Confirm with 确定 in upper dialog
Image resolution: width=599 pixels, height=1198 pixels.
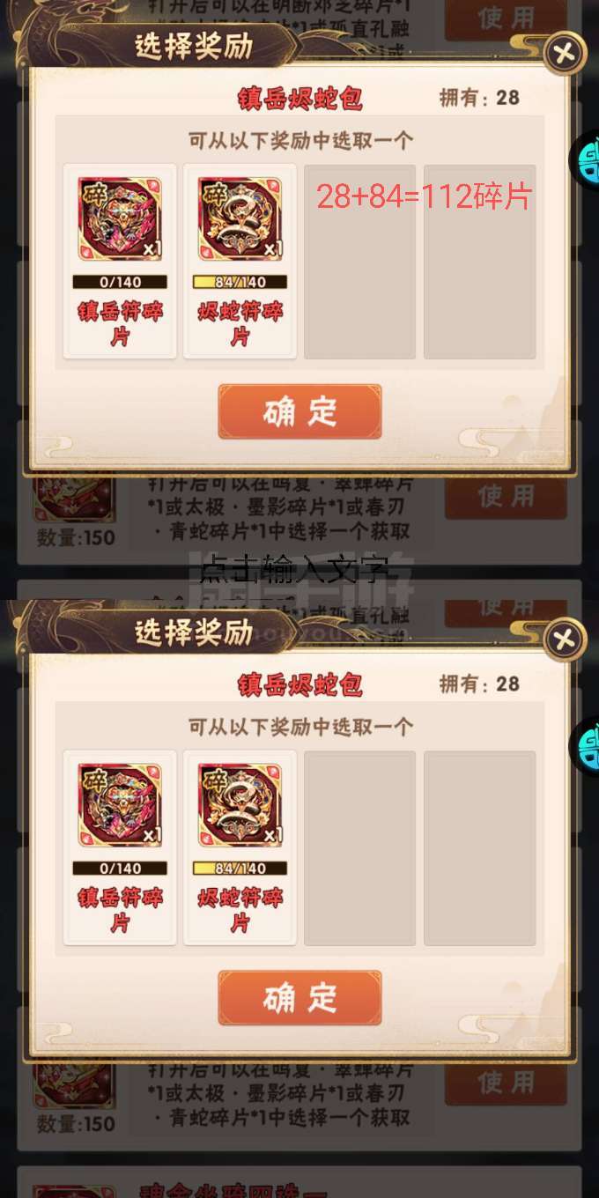point(299,411)
